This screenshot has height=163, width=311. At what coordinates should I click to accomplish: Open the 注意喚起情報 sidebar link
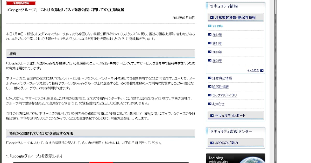click(222, 78)
